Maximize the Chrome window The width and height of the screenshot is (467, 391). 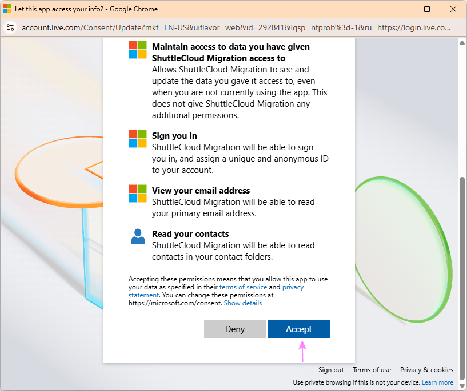click(x=427, y=9)
